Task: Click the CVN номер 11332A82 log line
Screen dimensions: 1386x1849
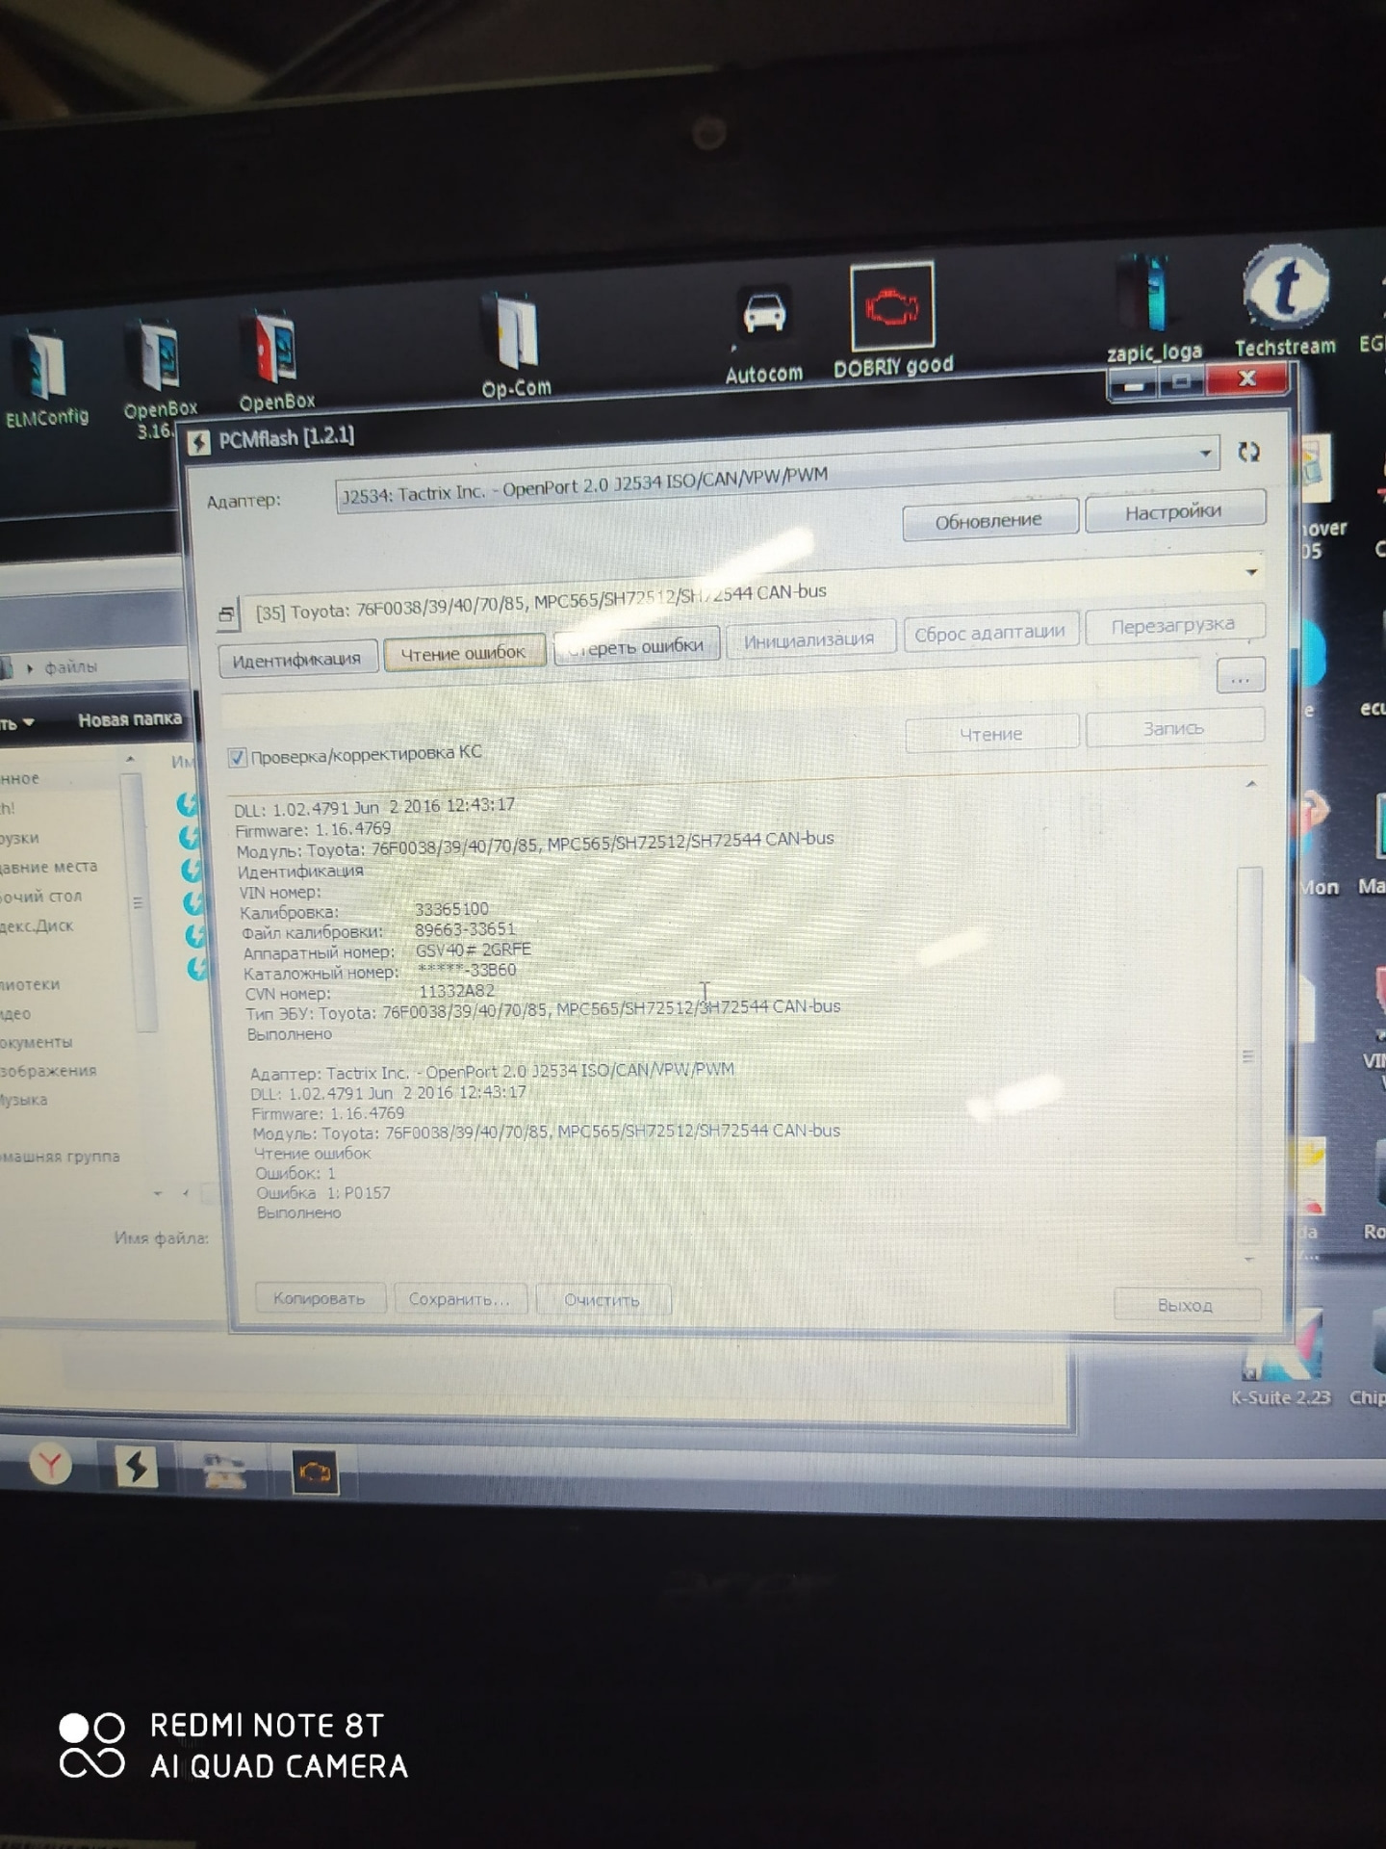Action: 370,992
